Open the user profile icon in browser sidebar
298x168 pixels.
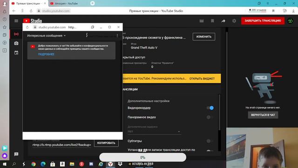5,3
